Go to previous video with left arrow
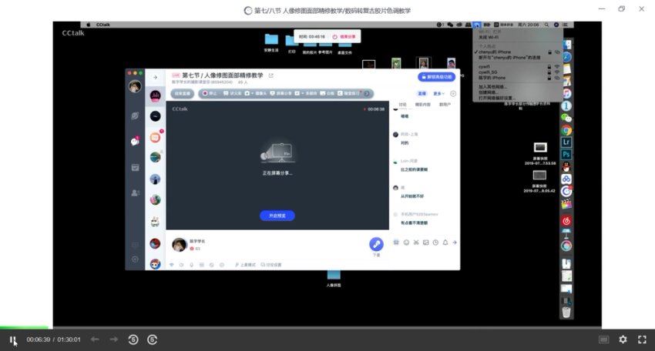The width and height of the screenshot is (655, 351). click(x=95, y=339)
